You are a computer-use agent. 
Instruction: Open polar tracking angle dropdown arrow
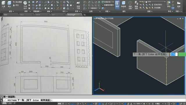[x=80, y=104]
